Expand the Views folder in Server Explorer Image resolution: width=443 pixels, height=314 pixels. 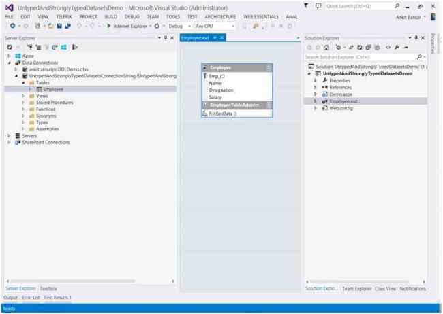pyautogui.click(x=23, y=96)
